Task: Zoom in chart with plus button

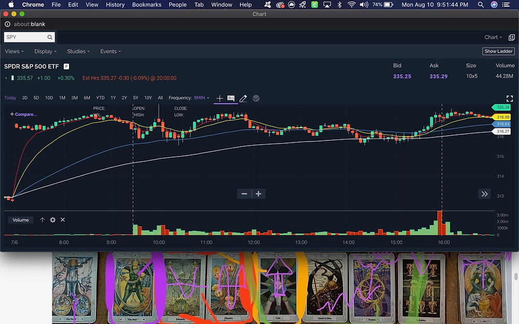Action: [258, 194]
